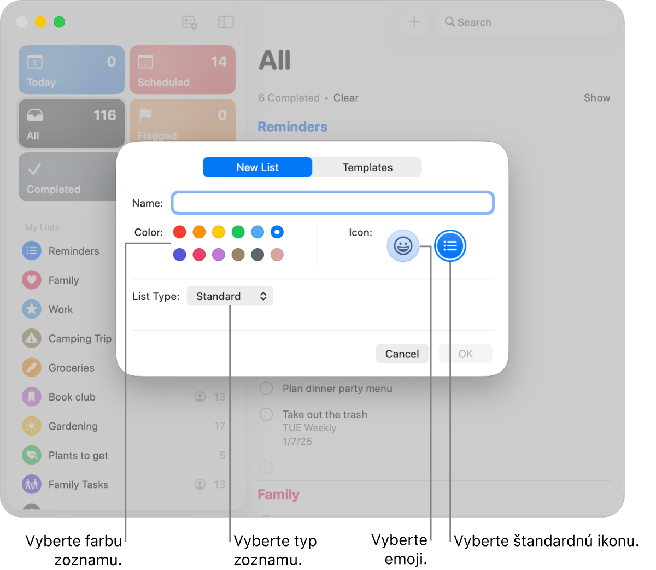This screenshot has height=570, width=656.
Task: Open the Flagged smart list card
Action: tap(183, 120)
